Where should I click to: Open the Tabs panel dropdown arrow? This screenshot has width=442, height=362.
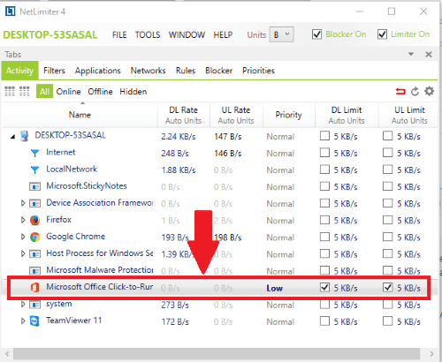[411, 54]
